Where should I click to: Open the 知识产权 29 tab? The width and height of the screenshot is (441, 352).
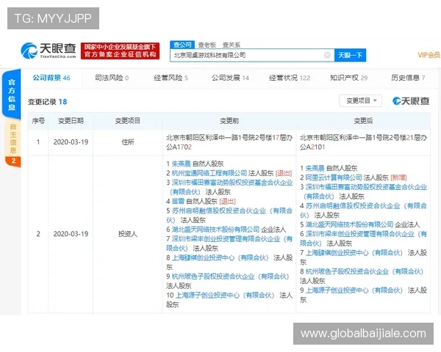348,78
